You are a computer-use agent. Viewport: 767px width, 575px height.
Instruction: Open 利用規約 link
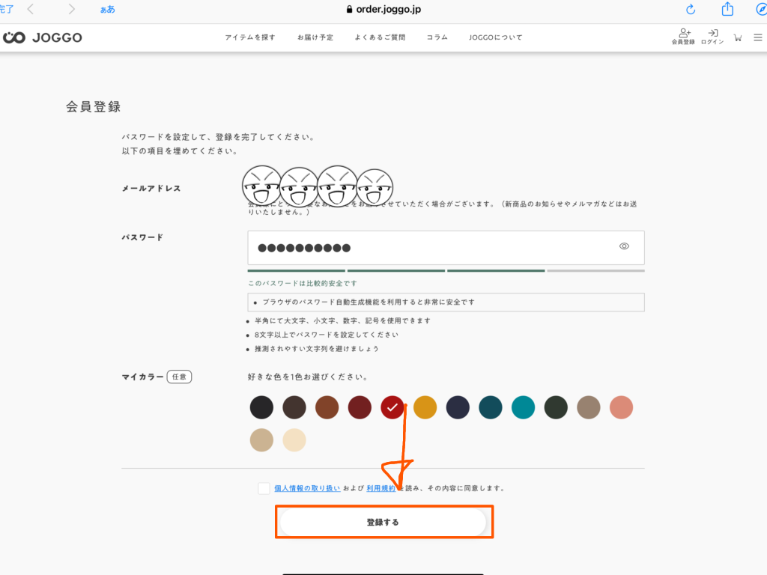pos(381,488)
